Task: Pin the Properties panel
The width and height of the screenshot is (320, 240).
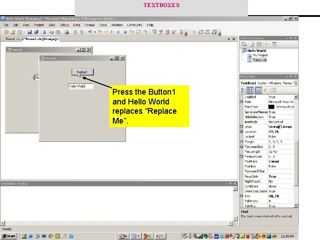Action: point(291,76)
